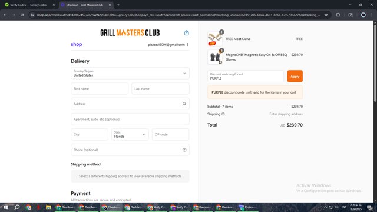Click the FREE Meat Claws product thumbnail
Screen dimensions: 377x212
(x=215, y=39)
